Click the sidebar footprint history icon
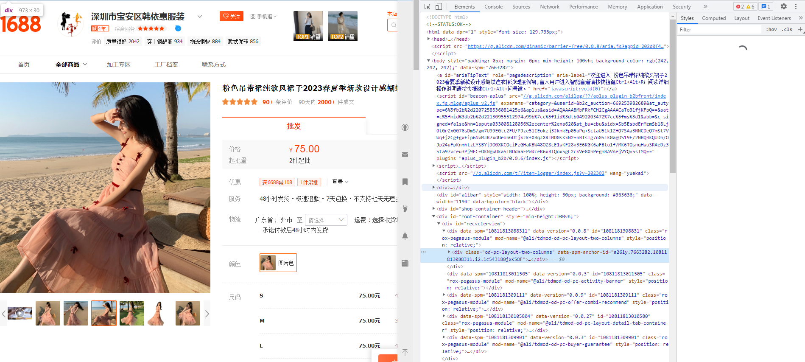 pyautogui.click(x=405, y=209)
